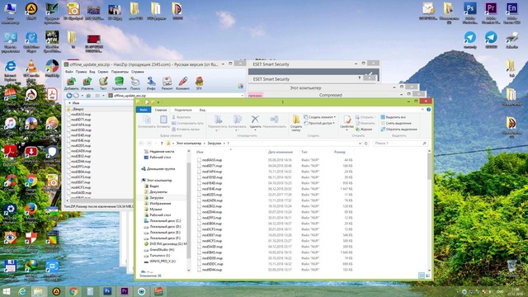
Task: Open Explorer address bar history dropdown
Action: click(x=360, y=144)
